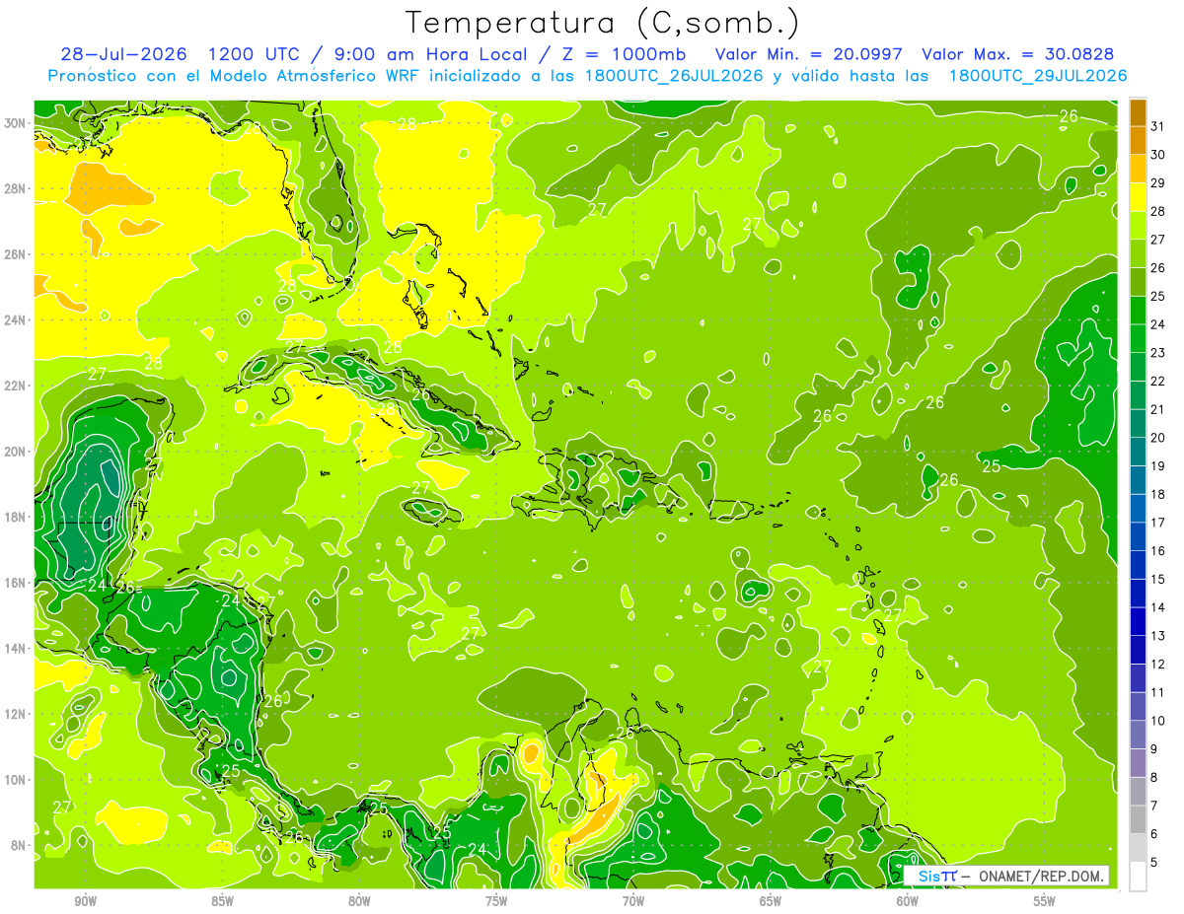Click the "85W" longitude axis label
Image resolution: width=1184 pixels, height=914 pixels.
click(x=222, y=901)
